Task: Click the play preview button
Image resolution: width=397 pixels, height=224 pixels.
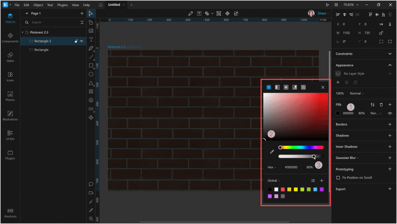Action: coord(327,5)
